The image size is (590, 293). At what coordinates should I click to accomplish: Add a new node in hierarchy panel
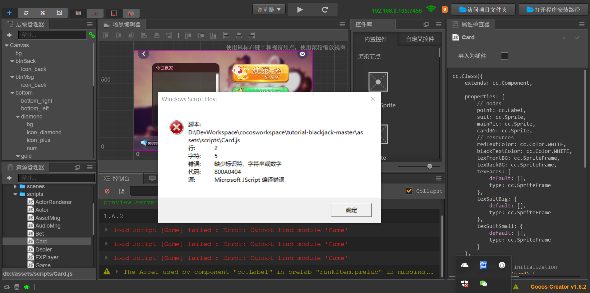[x=9, y=35]
